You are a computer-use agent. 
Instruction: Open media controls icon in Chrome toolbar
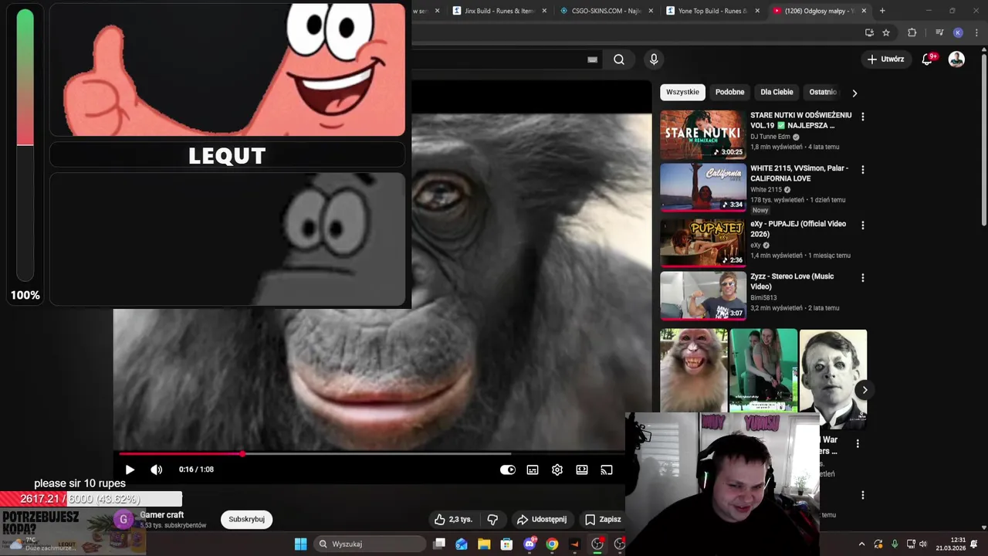coord(939,32)
